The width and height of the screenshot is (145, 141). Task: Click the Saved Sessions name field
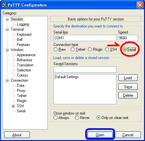(85, 70)
